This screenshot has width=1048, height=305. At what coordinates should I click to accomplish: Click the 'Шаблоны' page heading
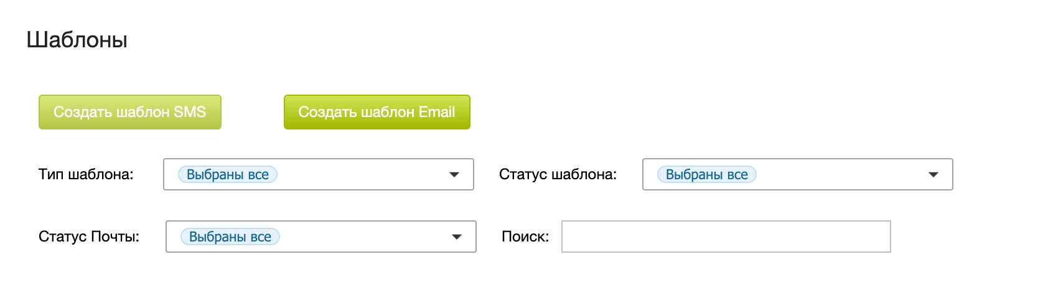point(77,40)
